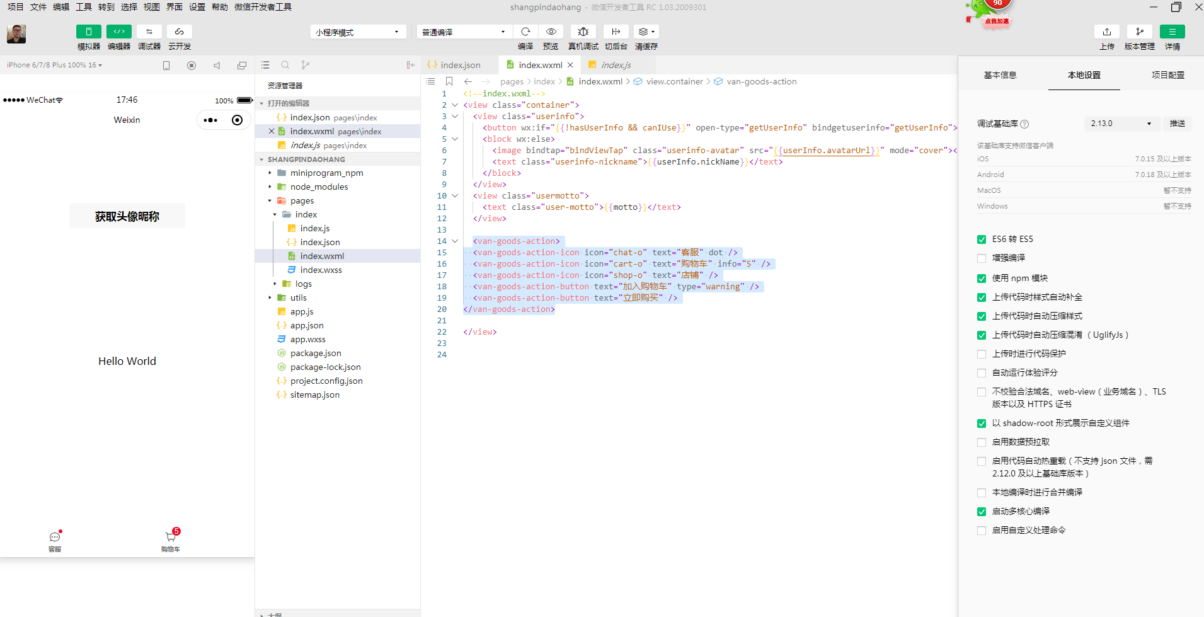Image resolution: width=1204 pixels, height=617 pixels.
Task: Open the debug base library version dropdown
Action: 1121,124
